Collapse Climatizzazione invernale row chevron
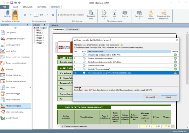This screenshot has height=133, width=189. tap(62, 126)
